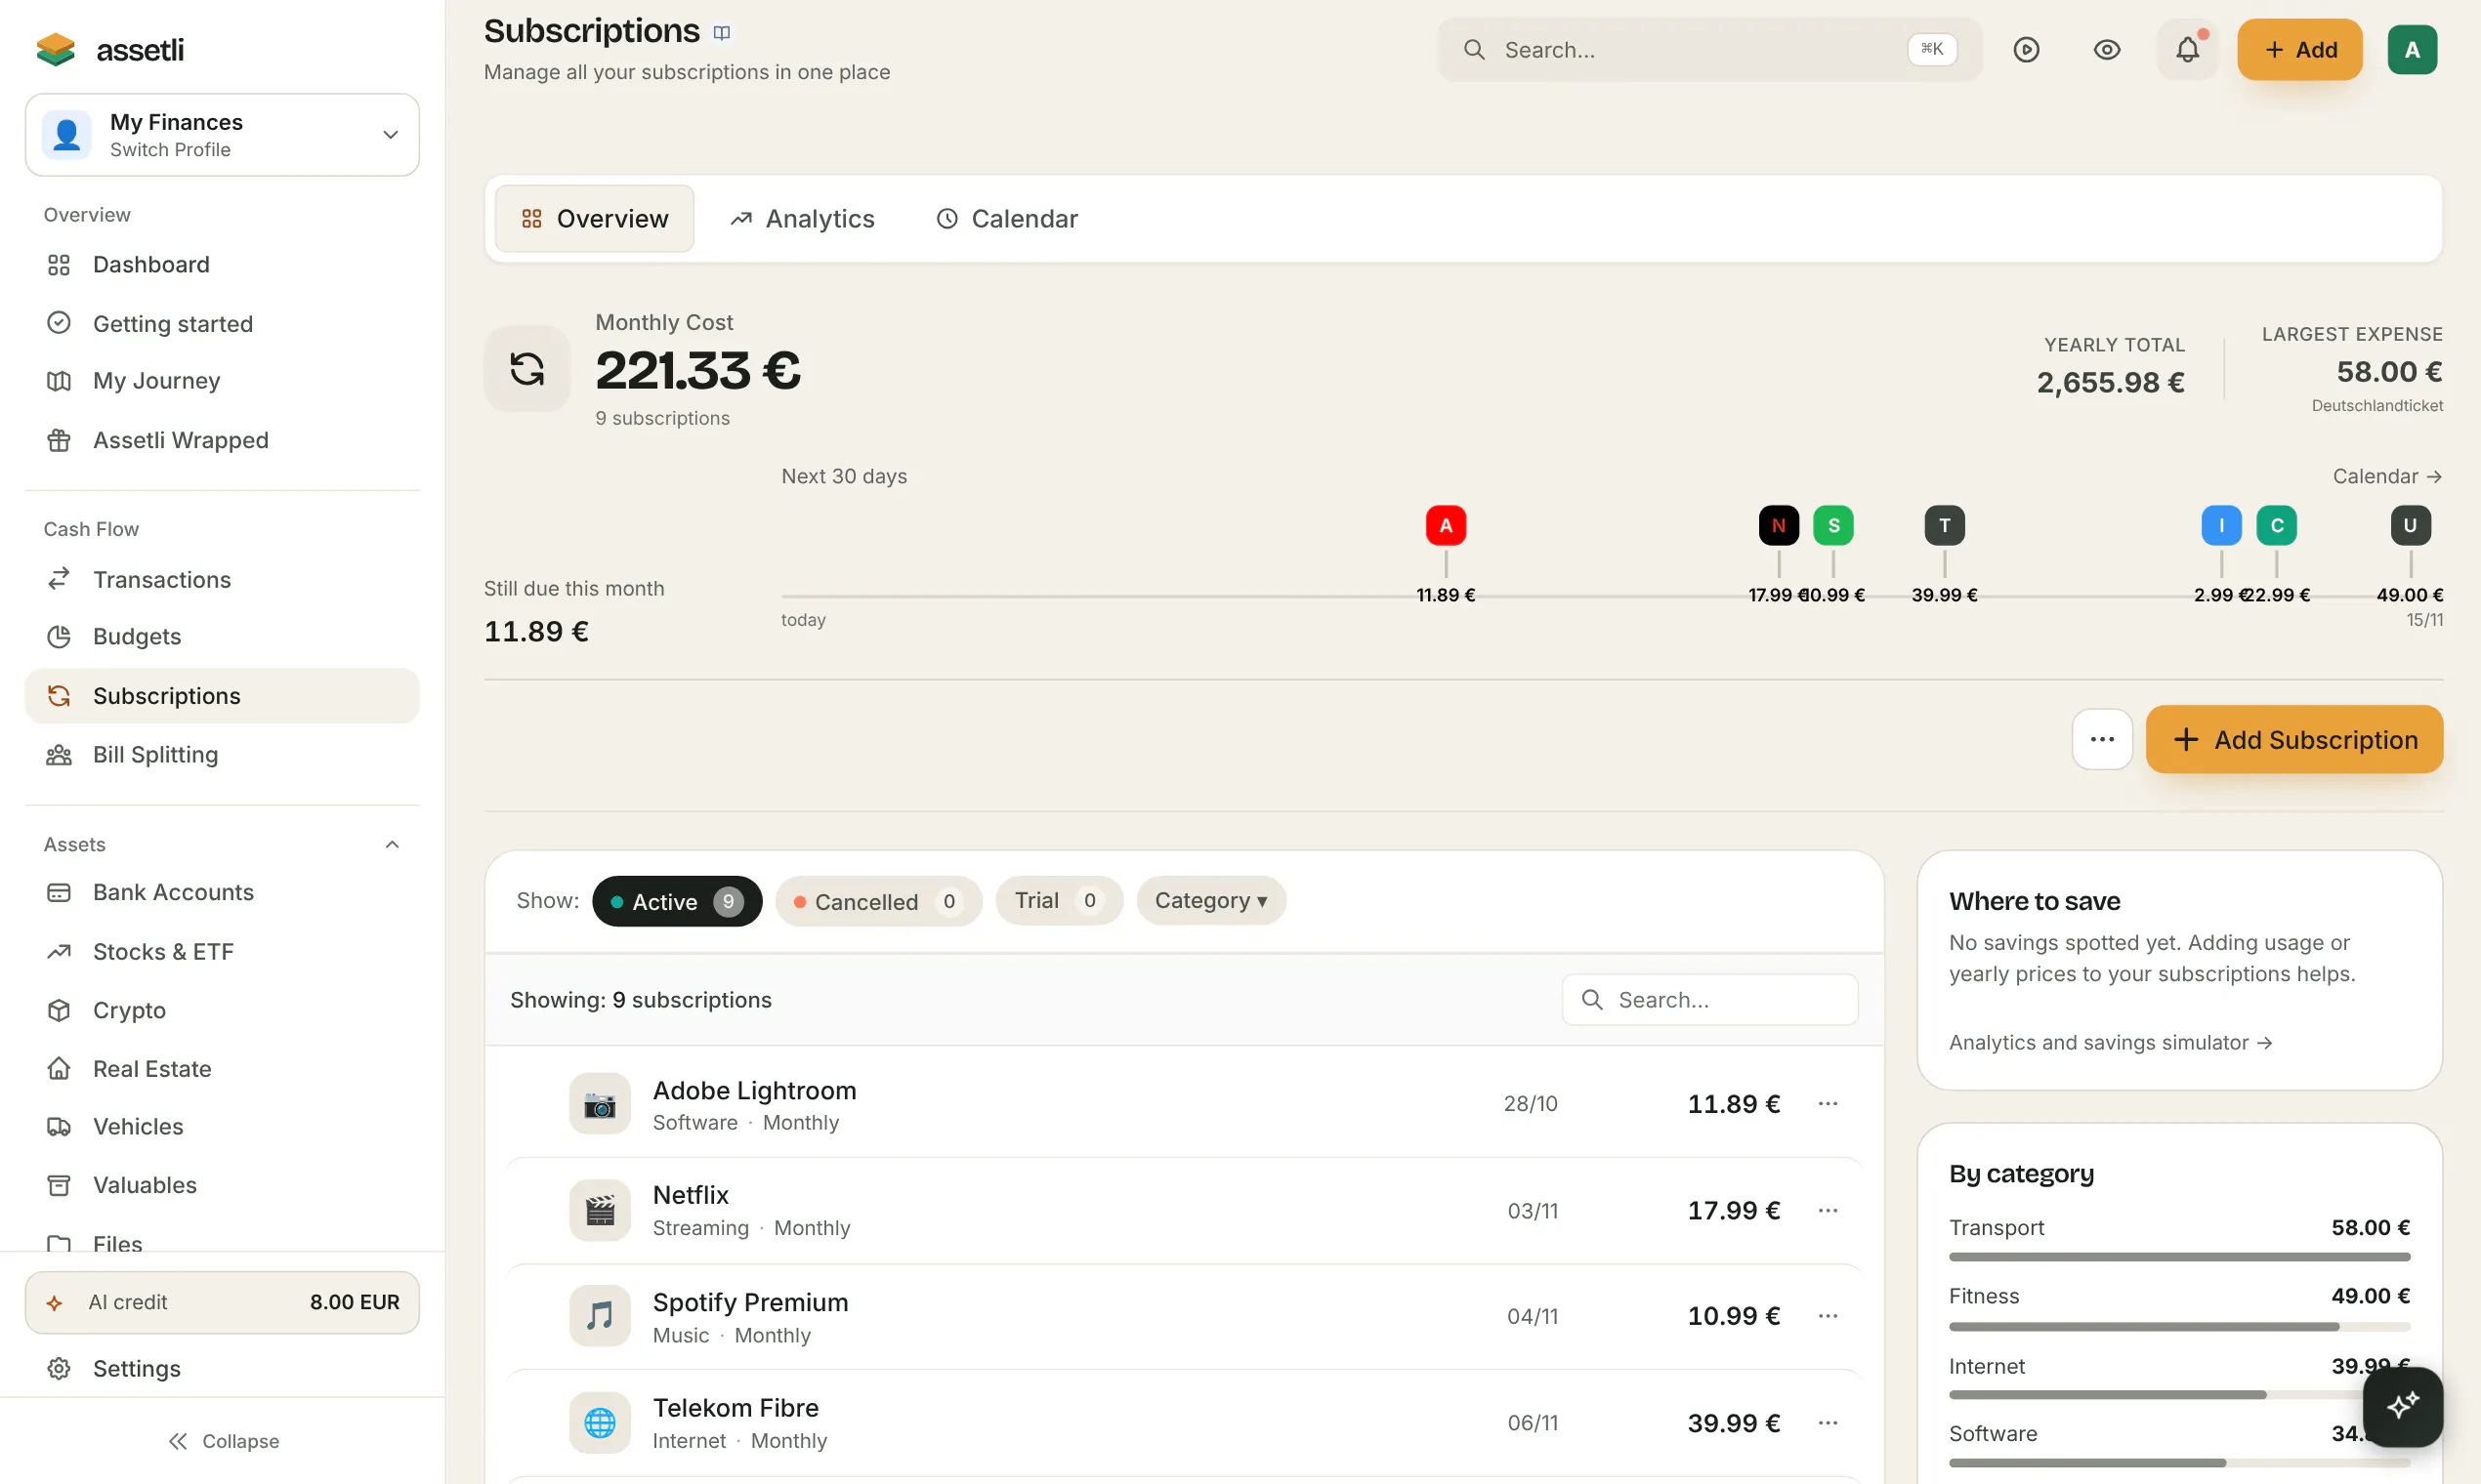
Task: Filter by Active subscriptions
Action: click(x=677, y=901)
